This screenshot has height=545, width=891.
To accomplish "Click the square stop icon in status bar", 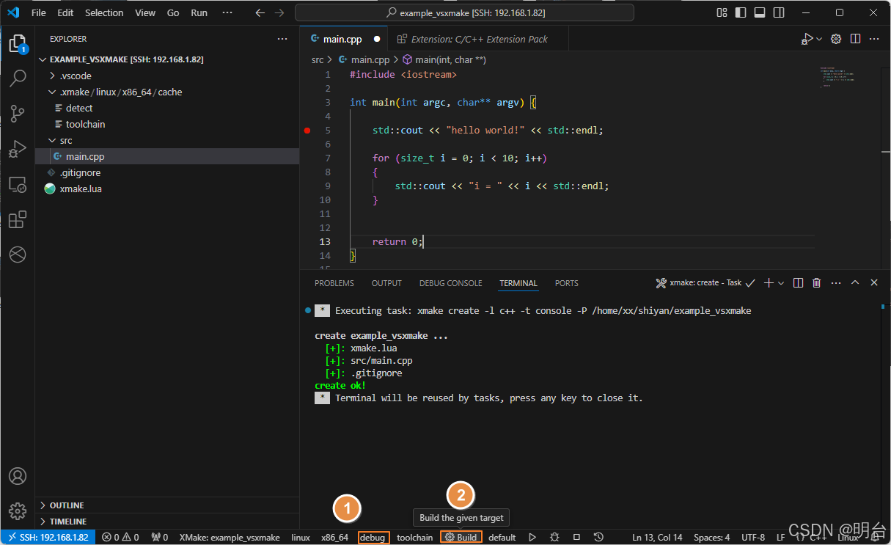I will [576, 538].
